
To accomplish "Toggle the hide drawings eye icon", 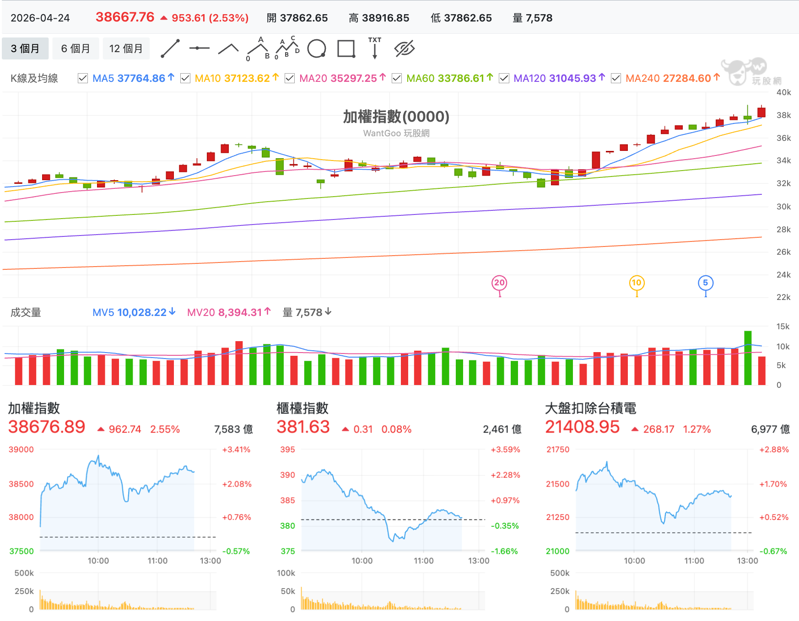I will click(x=405, y=48).
